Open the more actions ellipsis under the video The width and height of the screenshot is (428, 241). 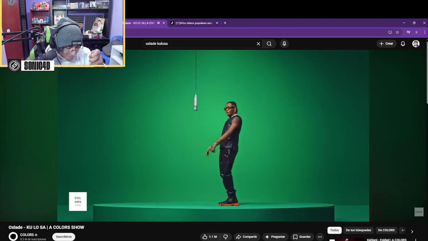pos(320,237)
